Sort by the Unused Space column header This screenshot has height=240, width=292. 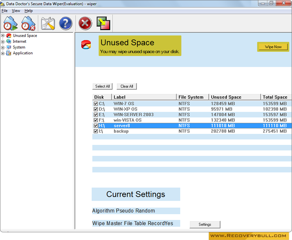click(x=235, y=97)
